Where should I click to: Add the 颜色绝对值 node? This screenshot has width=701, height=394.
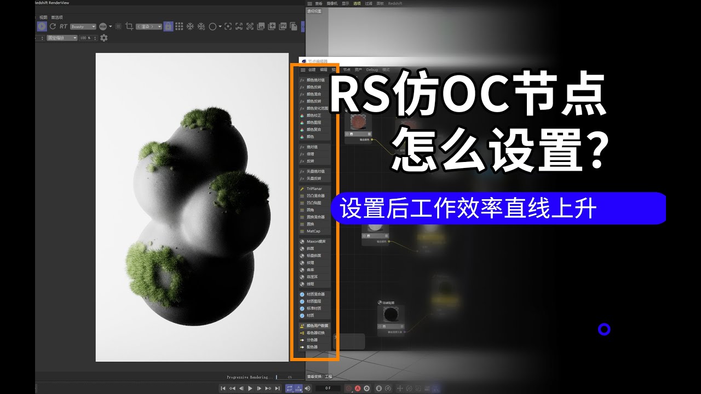[314, 80]
